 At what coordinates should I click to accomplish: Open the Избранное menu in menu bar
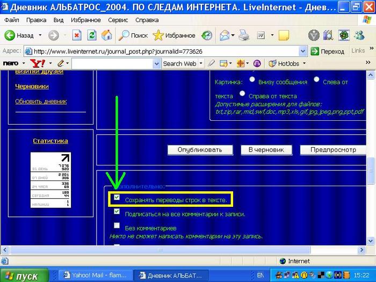click(x=85, y=20)
